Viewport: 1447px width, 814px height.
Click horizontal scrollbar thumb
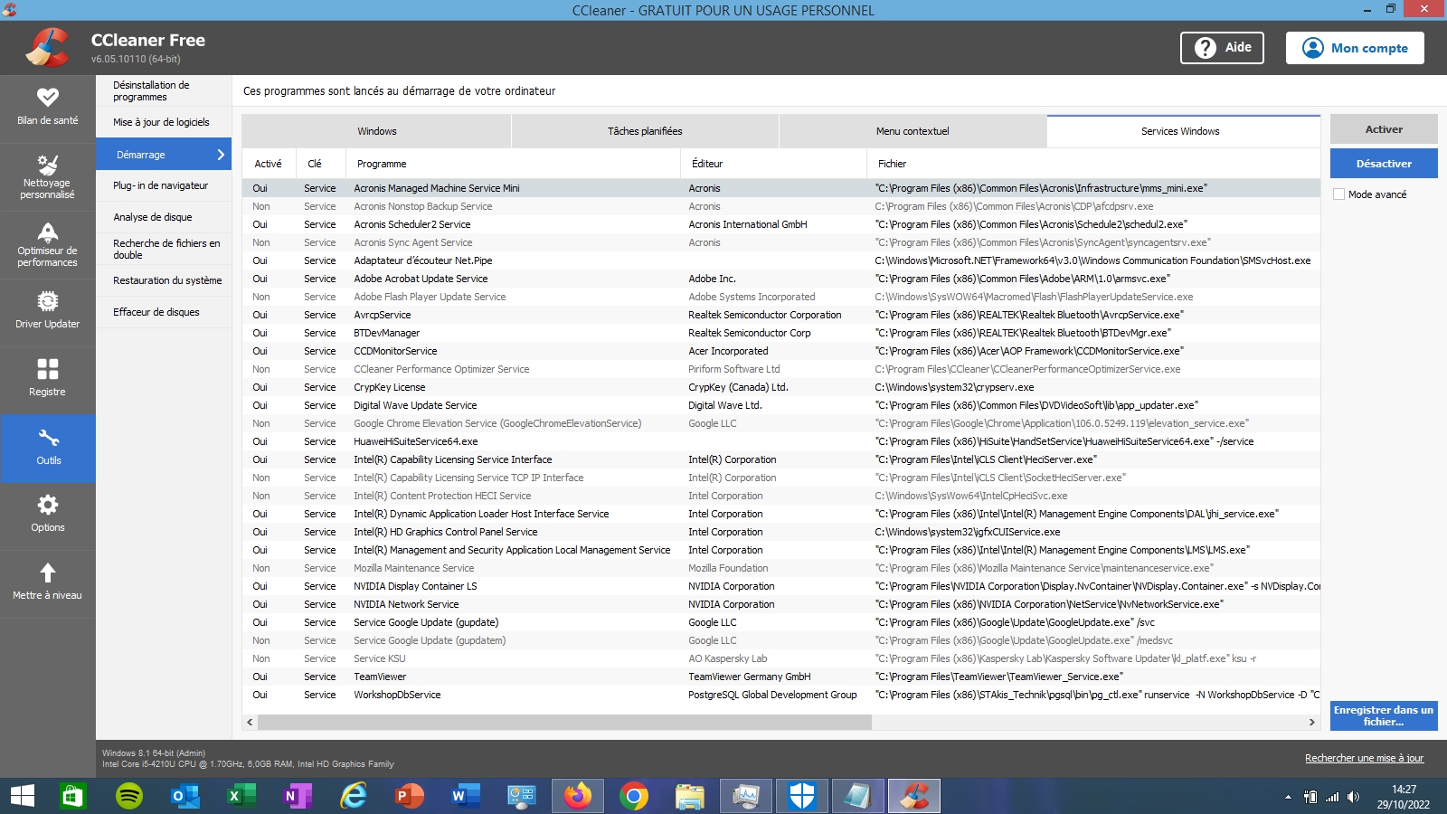point(565,722)
